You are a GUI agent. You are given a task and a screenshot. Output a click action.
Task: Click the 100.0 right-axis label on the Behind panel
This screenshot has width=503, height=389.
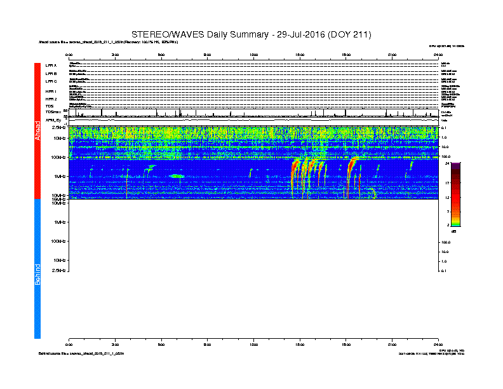[446, 242]
